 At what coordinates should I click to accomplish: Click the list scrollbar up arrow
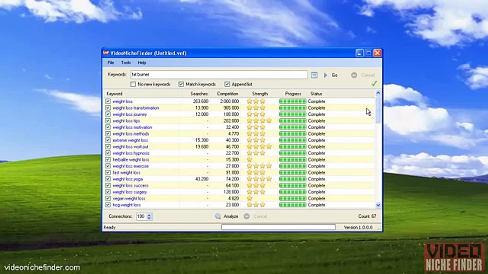click(x=378, y=92)
